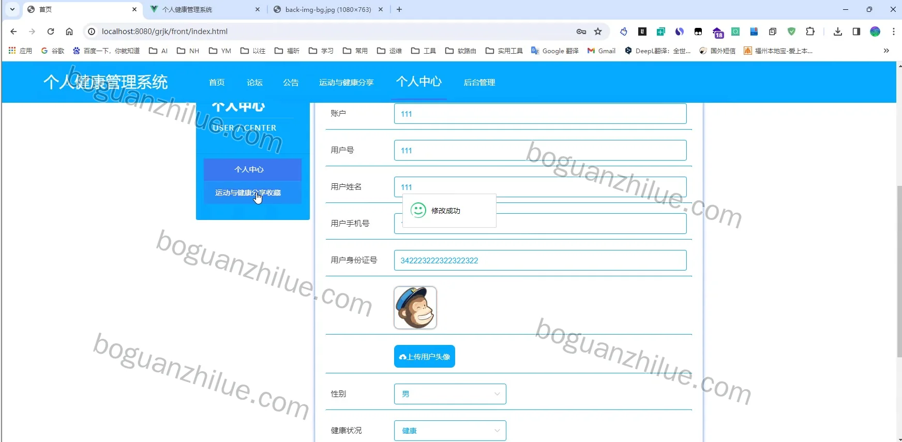Open the tab search dropdown arrow
902x442 pixels.
click(12, 9)
